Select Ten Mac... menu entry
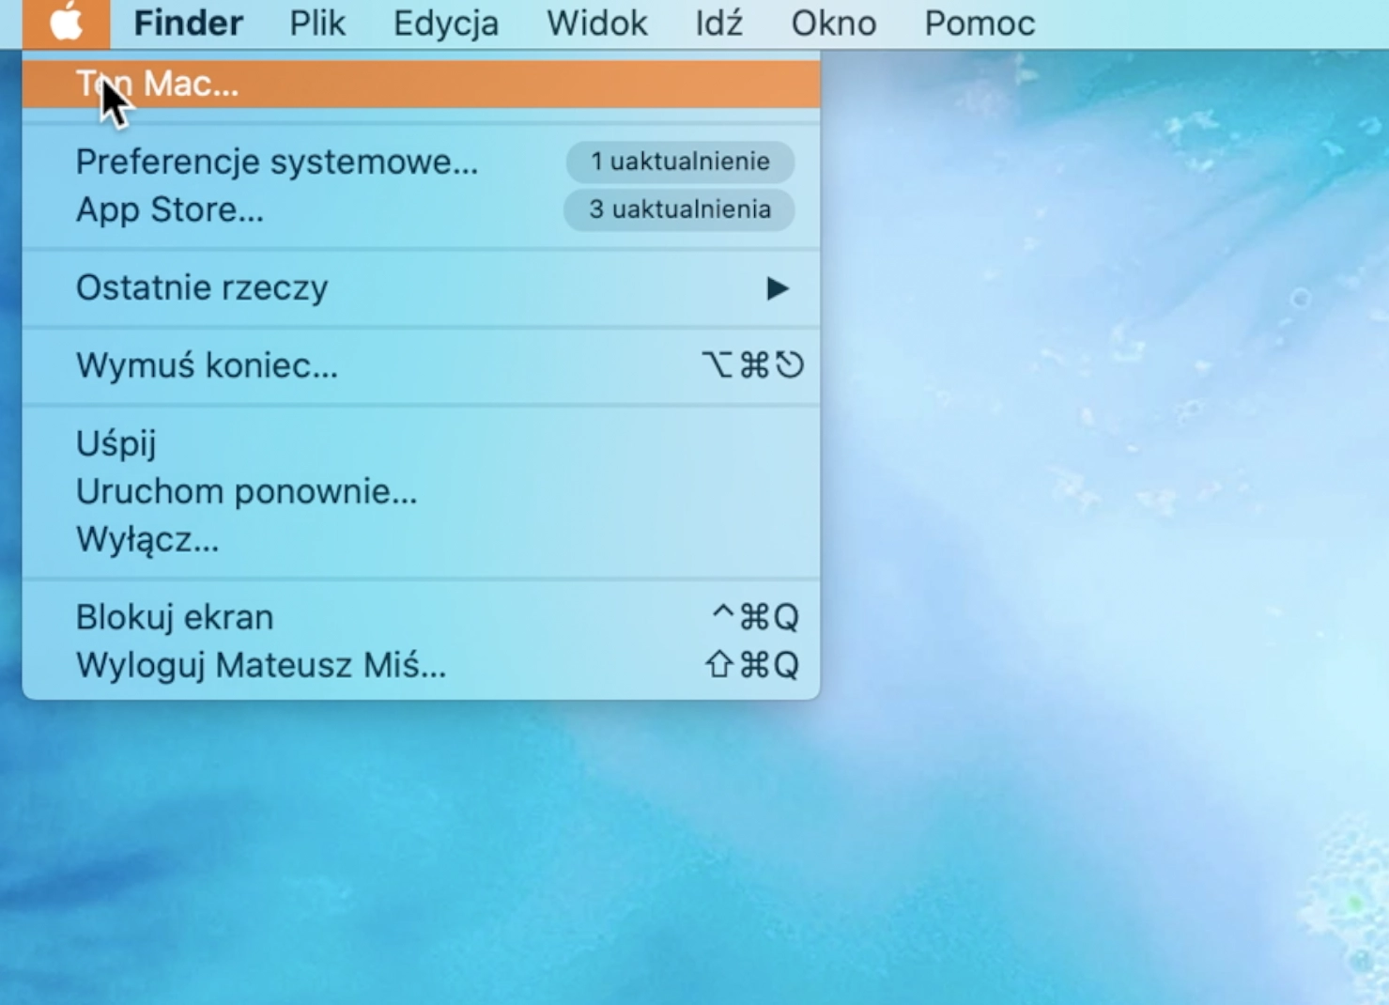Viewport: 1389px width, 1005px height. pyautogui.click(x=421, y=85)
